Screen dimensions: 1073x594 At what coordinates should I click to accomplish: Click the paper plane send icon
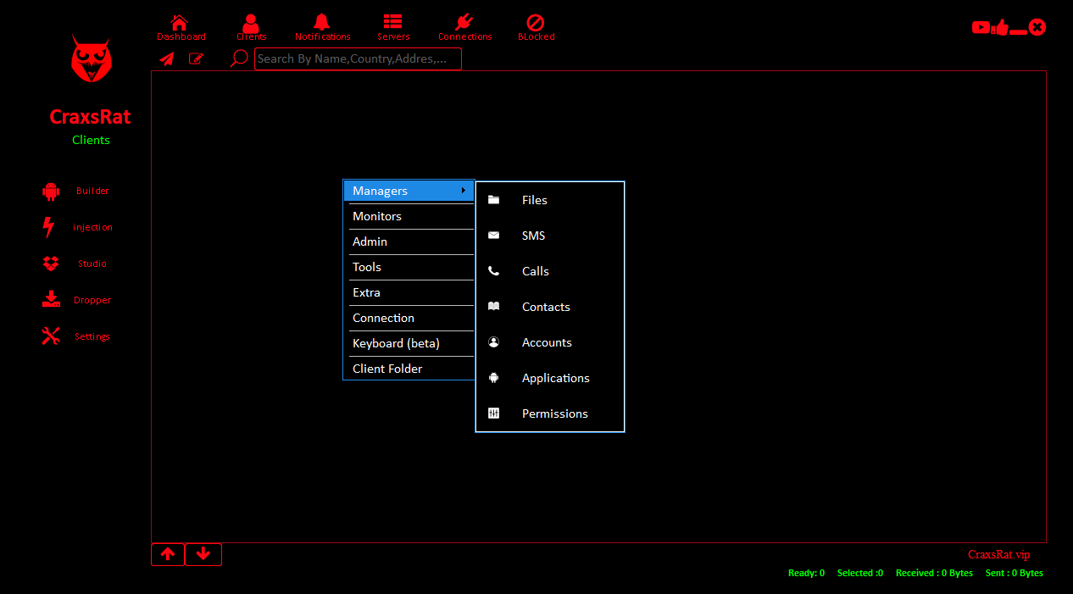pyautogui.click(x=167, y=58)
